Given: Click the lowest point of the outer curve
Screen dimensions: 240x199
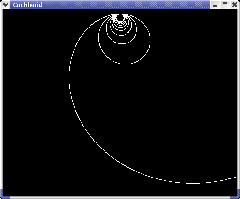Looking at the screenshot, I should tap(192, 183).
